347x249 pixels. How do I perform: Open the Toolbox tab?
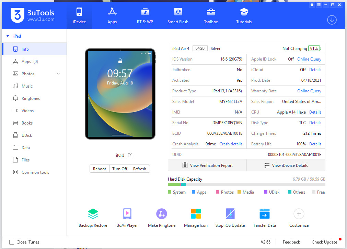(x=211, y=16)
